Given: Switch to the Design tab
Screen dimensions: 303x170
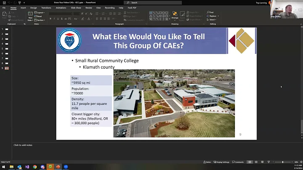Looking at the screenshot, I should pyautogui.click(x=33, y=8).
